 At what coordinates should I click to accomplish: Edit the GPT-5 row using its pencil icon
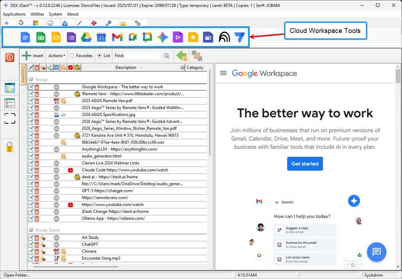point(31,191)
